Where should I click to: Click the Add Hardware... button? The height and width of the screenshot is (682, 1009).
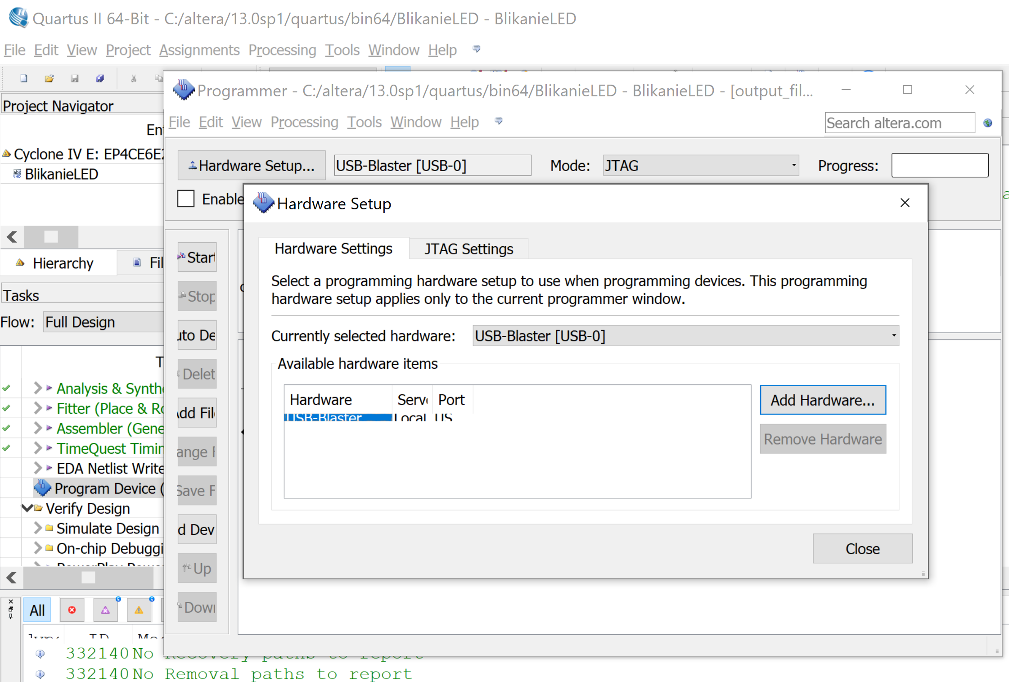pyautogui.click(x=822, y=400)
